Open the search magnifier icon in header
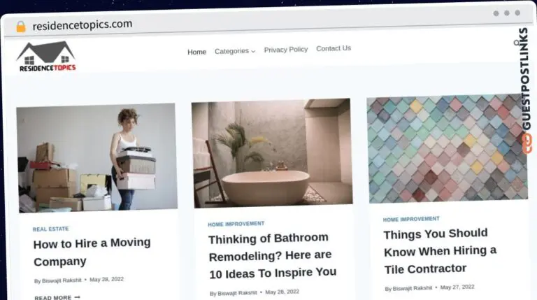This screenshot has width=537, height=300. tap(517, 43)
